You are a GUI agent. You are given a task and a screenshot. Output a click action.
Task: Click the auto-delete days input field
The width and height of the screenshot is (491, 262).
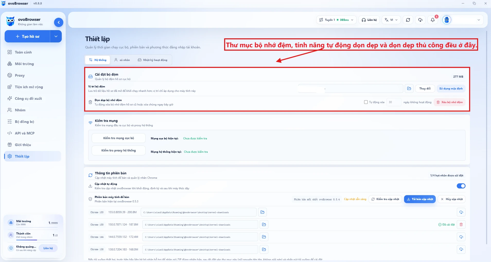tap(394, 102)
